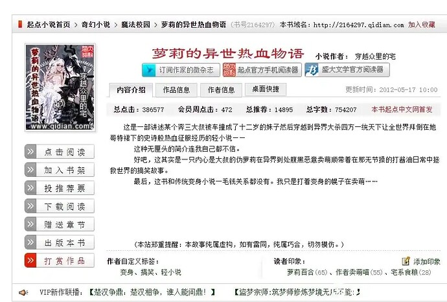Click the red arrow icon on 打赏作品
447x302 pixels.
[x=32, y=261]
